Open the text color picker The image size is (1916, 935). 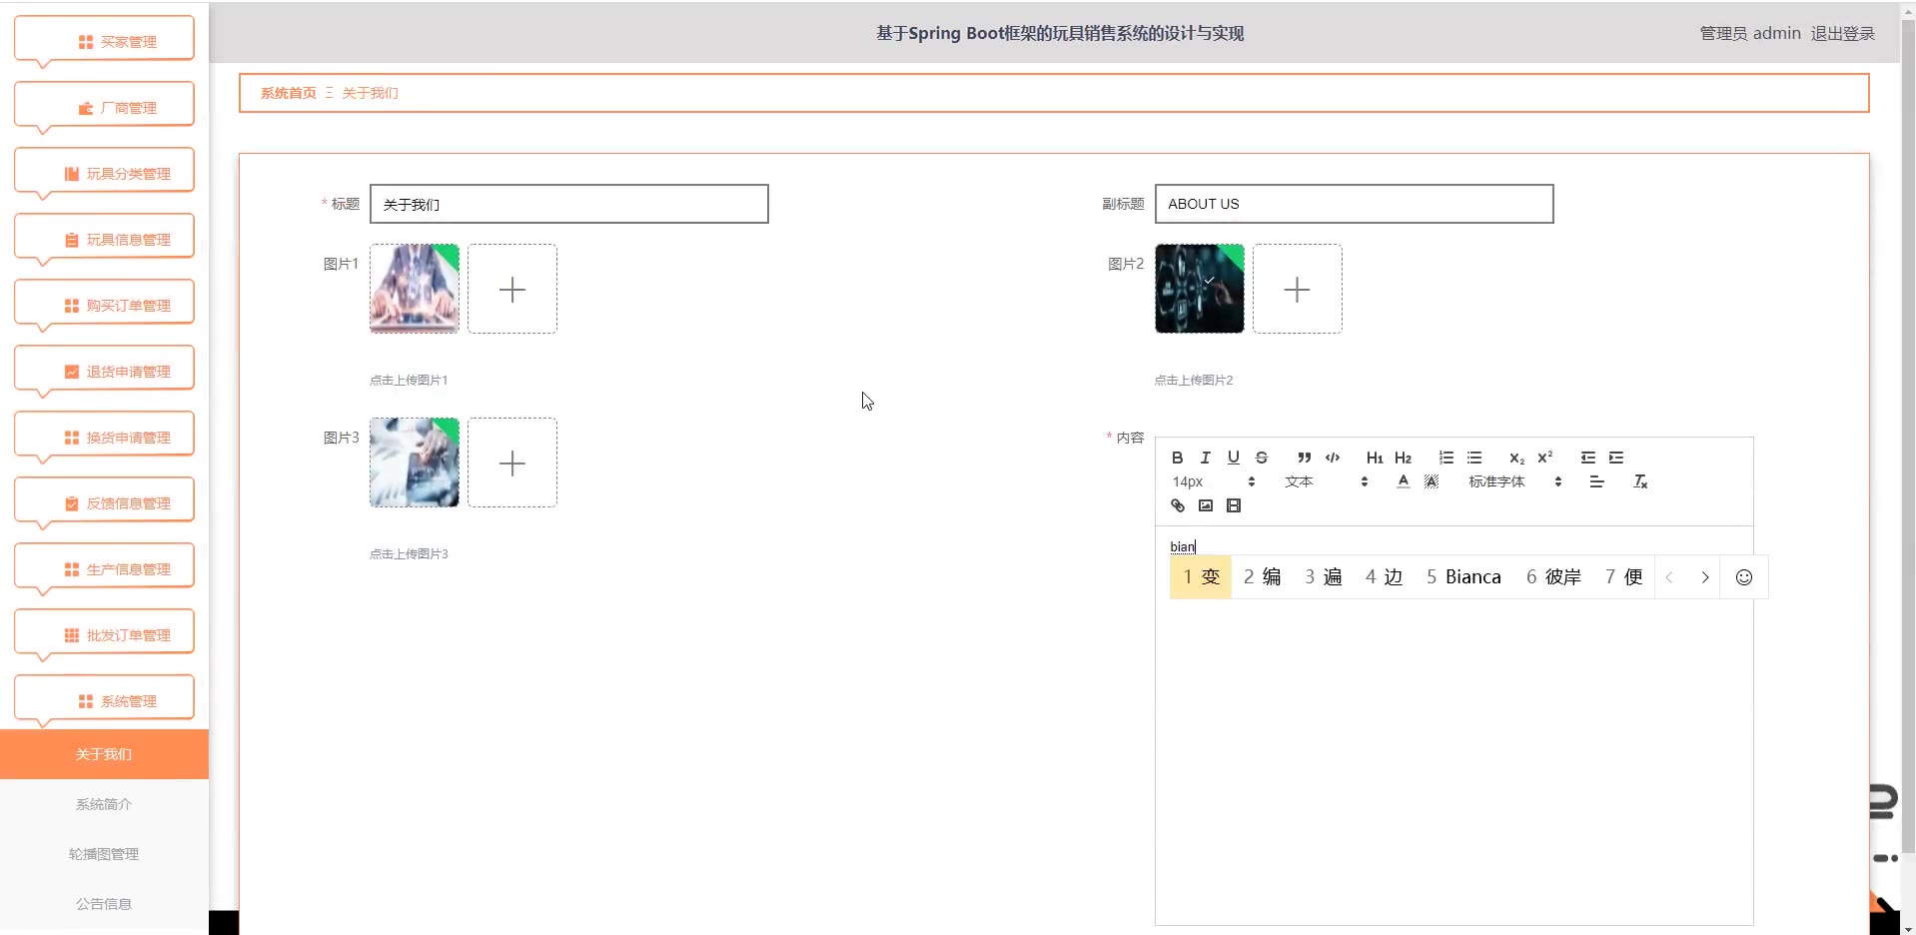pos(1403,481)
